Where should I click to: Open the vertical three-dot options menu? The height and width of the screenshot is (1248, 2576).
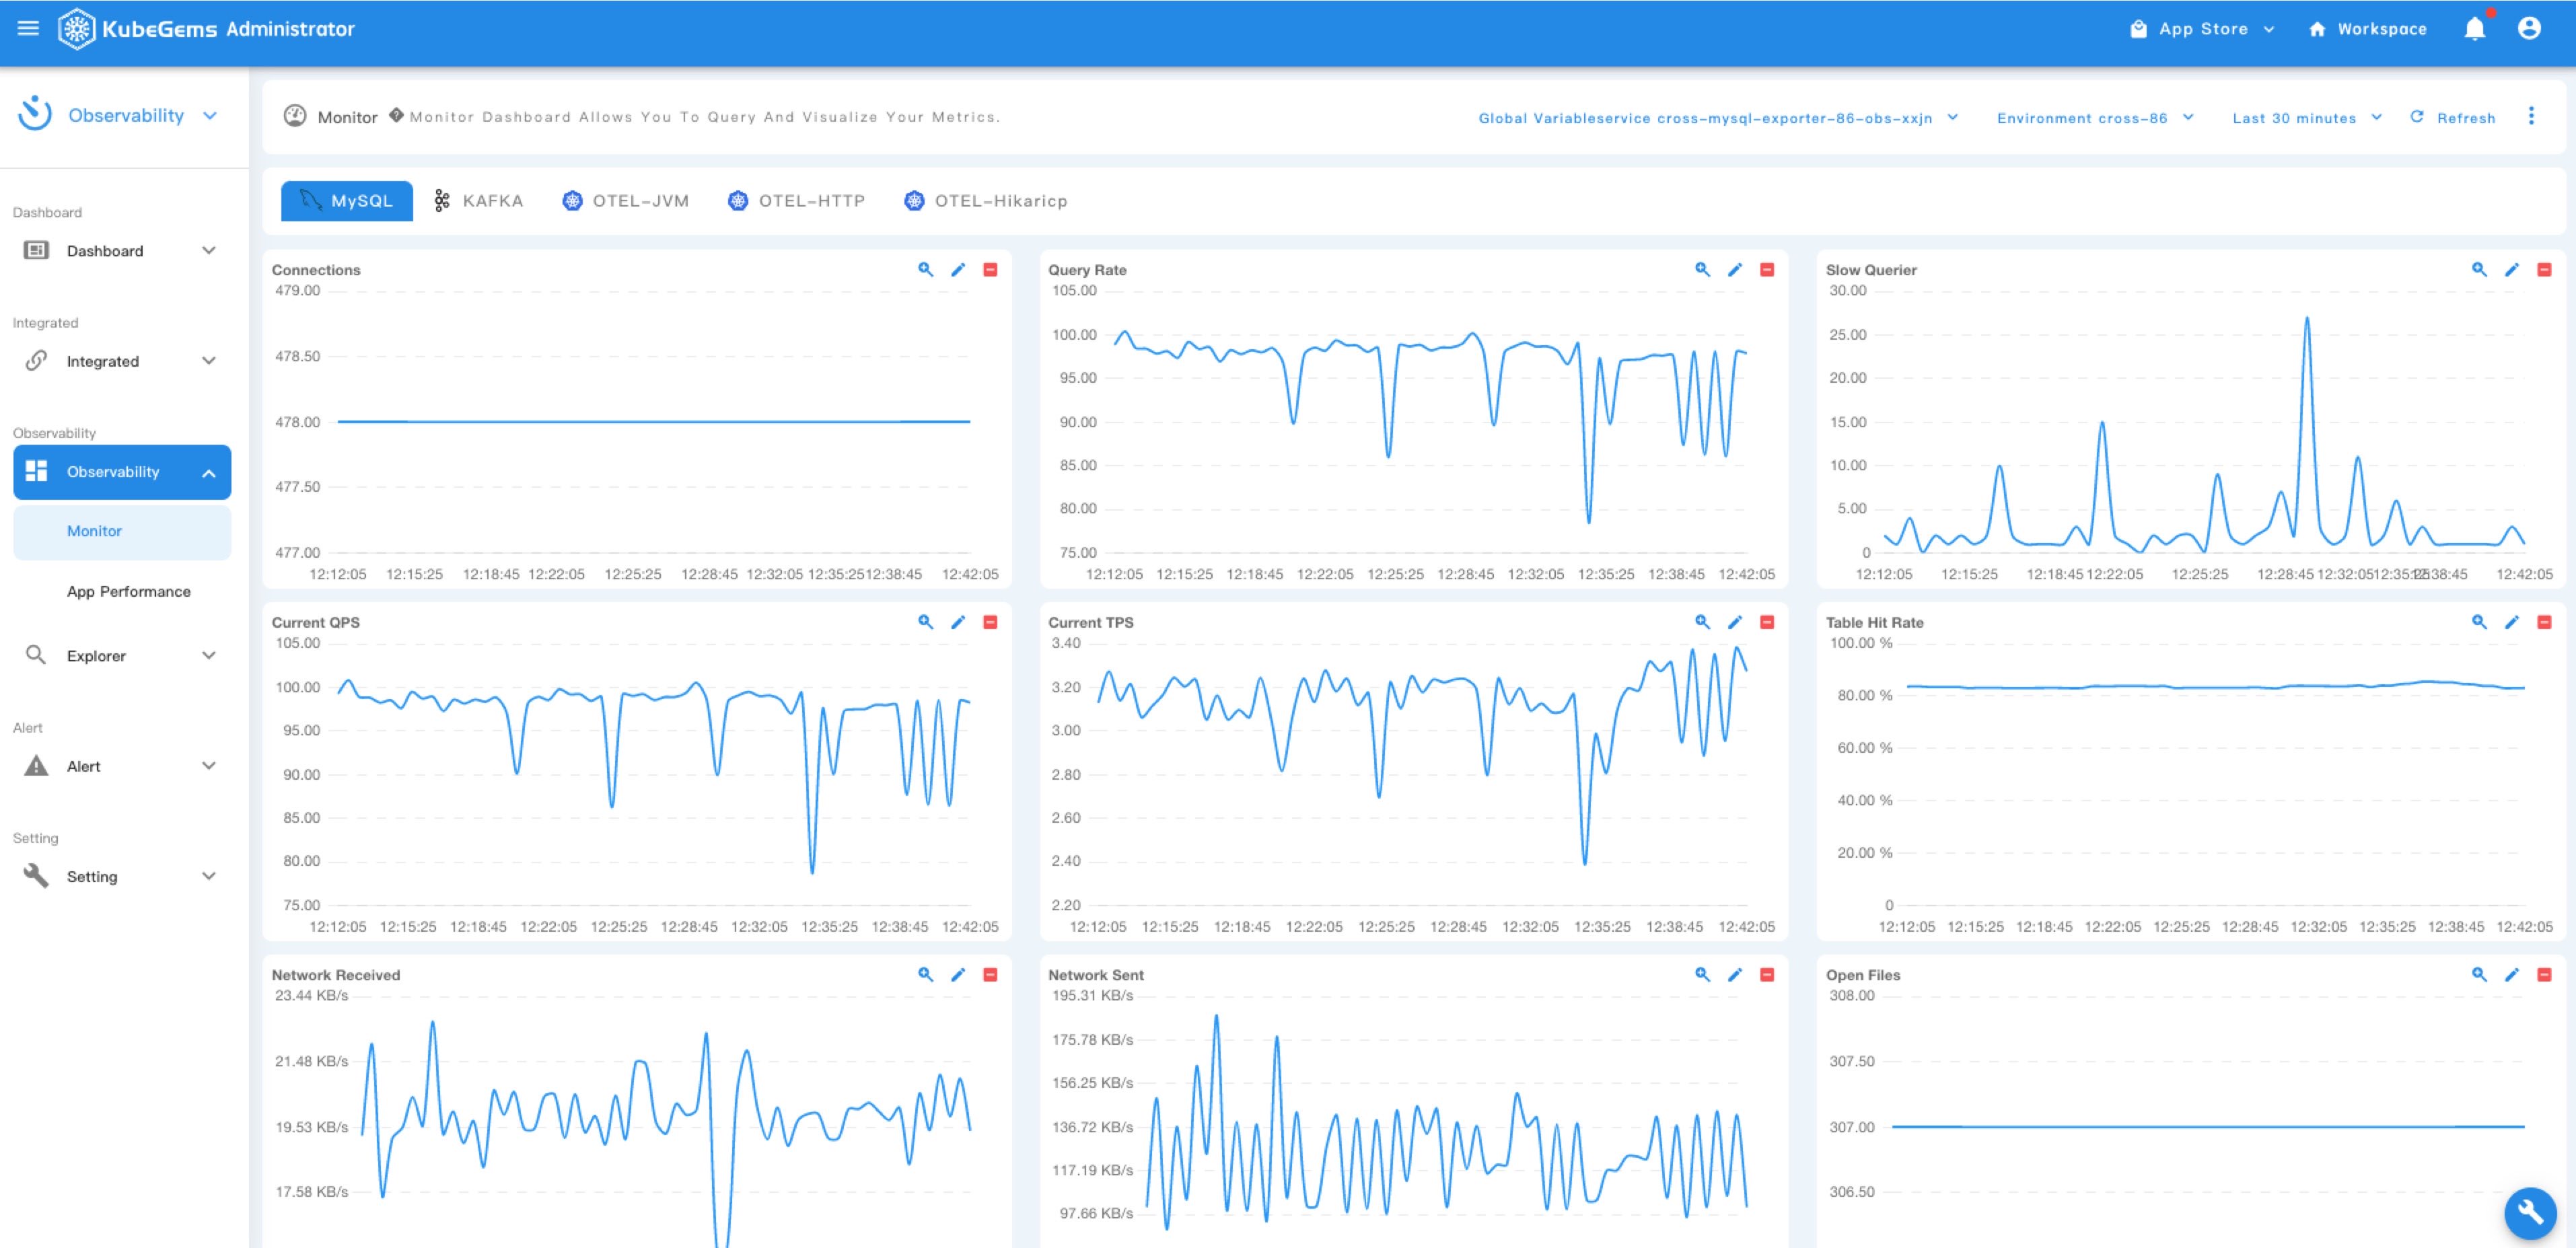(2531, 117)
